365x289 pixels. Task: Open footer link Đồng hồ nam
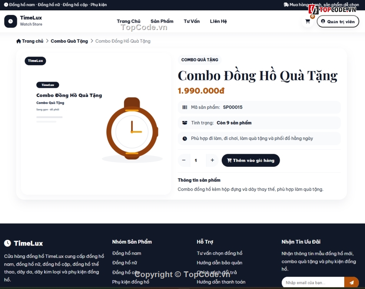coord(127,253)
